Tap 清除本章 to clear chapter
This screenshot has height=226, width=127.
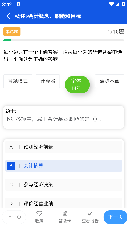[109, 81]
